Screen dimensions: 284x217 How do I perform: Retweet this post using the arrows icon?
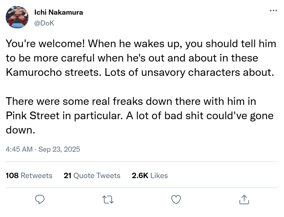[108, 200]
